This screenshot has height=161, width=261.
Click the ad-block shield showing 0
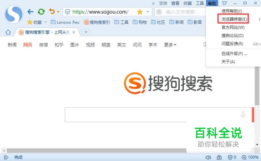[x=232, y=157]
